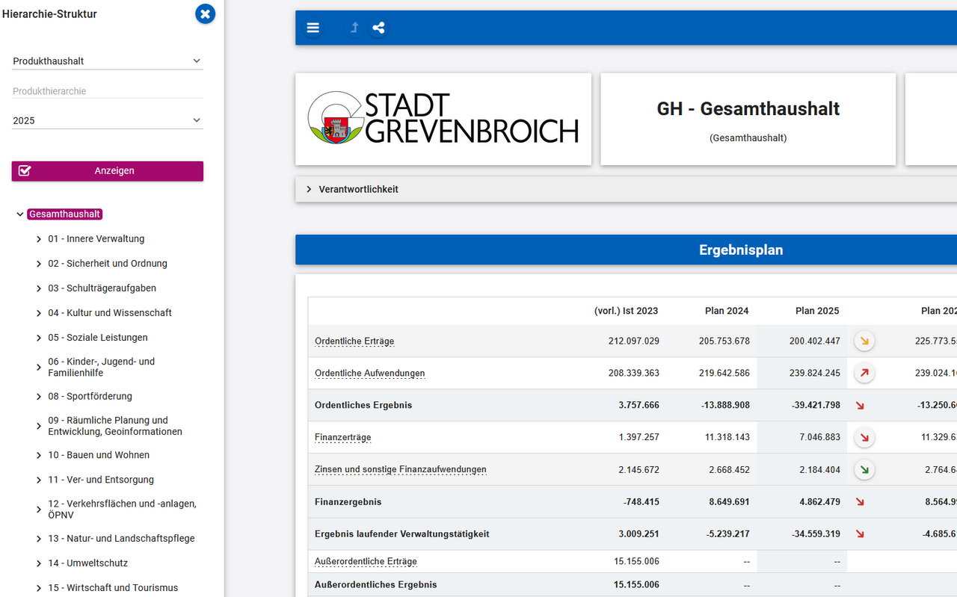Click the share icon in toolbar
The image size is (957, 597).
(378, 28)
